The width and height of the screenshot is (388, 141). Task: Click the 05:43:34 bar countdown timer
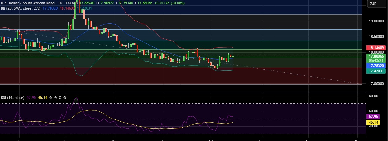click(x=376, y=61)
